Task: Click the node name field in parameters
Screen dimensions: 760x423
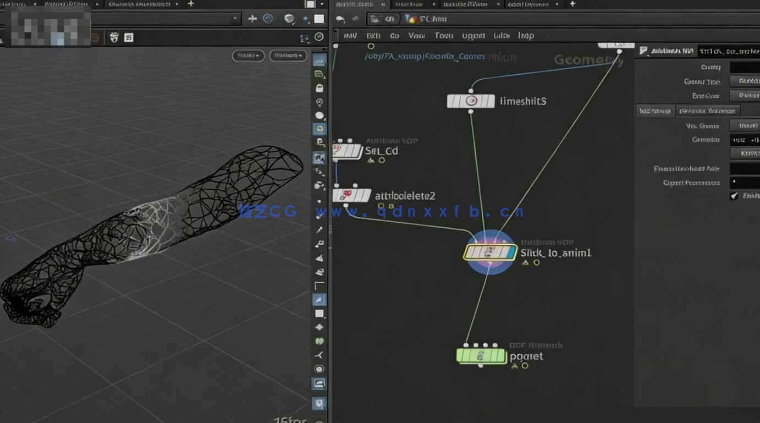Action: click(728, 51)
